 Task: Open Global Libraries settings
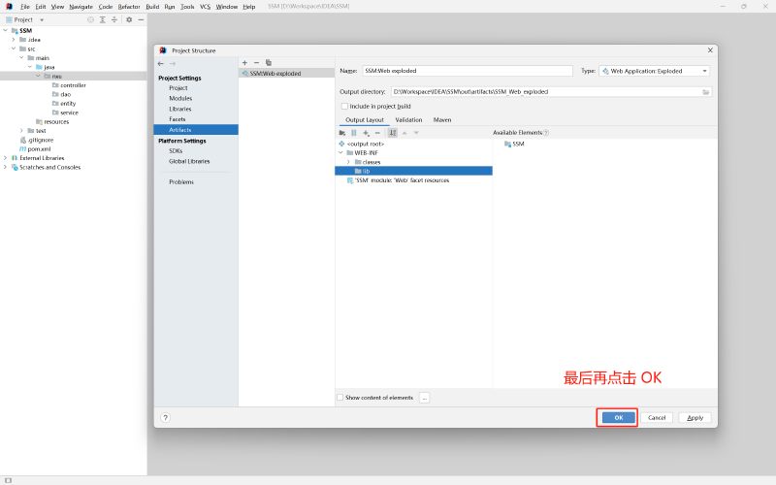[x=189, y=161]
